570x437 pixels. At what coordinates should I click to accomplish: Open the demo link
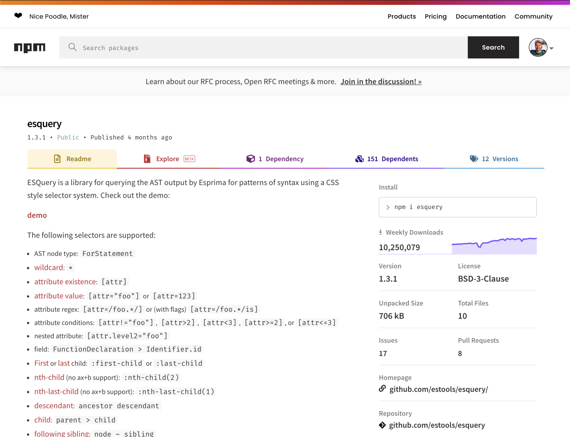point(37,215)
